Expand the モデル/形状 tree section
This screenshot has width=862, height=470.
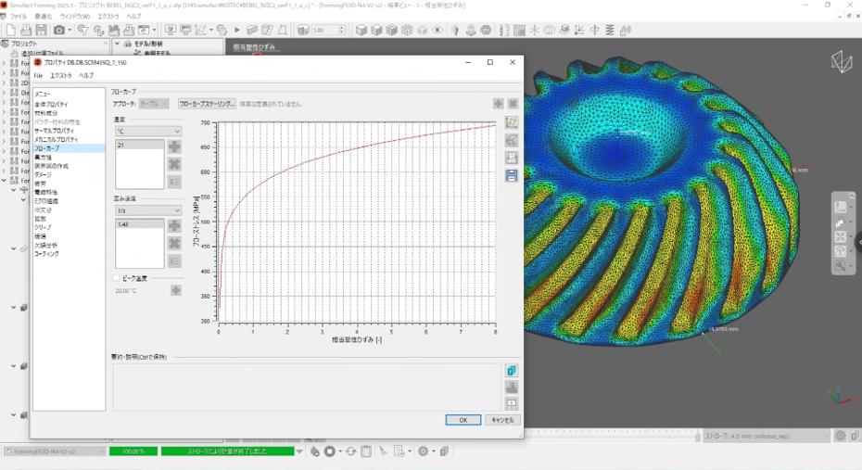click(117, 44)
